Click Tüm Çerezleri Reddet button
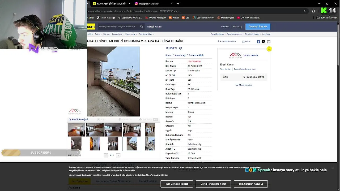 click(x=177, y=184)
